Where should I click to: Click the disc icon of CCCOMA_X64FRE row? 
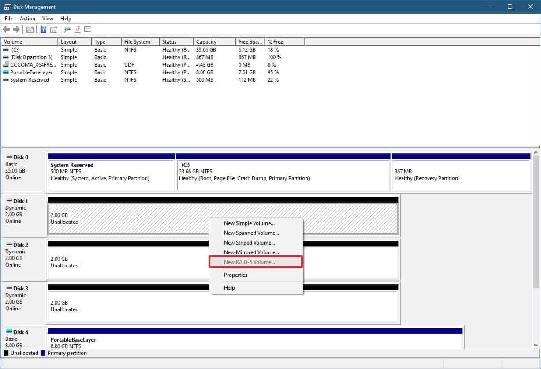click(x=6, y=65)
